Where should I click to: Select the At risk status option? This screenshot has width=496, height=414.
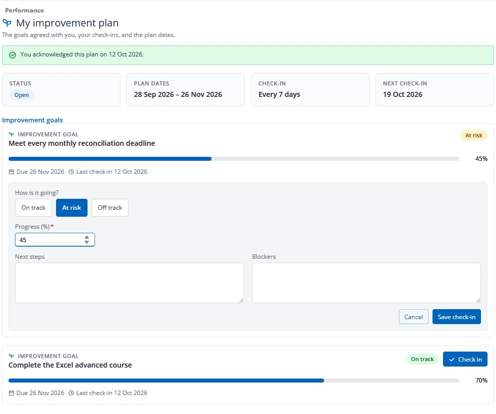coord(71,208)
